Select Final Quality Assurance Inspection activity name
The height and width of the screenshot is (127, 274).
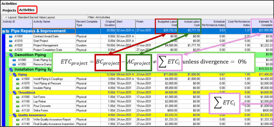[54, 124]
